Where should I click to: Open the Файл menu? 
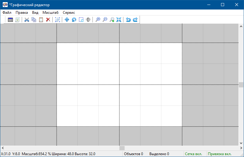[x=7, y=13]
